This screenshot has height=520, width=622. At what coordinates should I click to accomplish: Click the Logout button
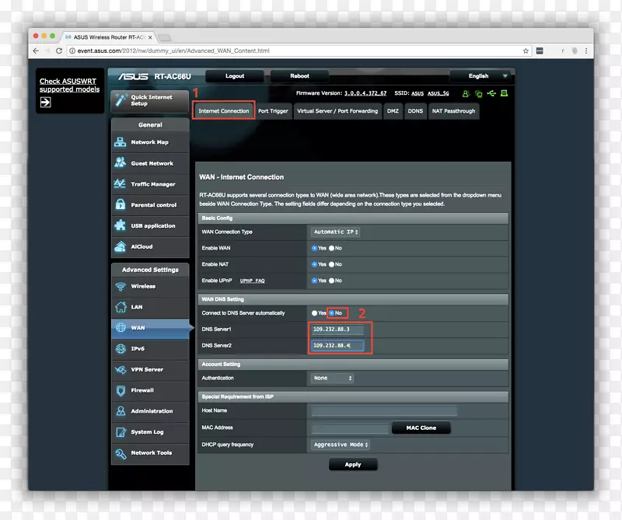235,75
